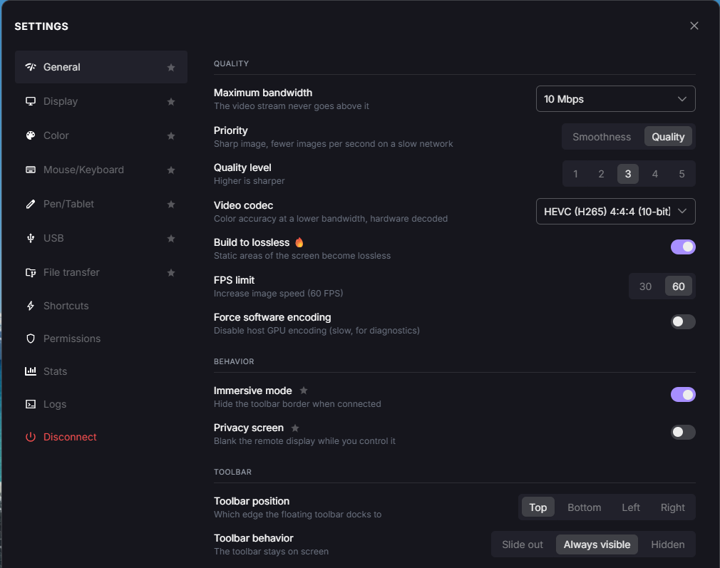The image size is (720, 568).
Task: Click the flame icon by Build to lossless
Action: 299,242
